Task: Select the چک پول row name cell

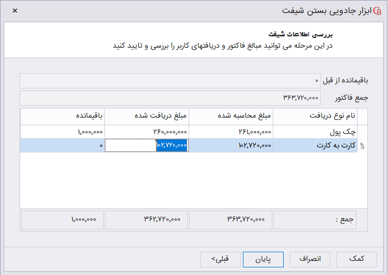Action: point(315,132)
